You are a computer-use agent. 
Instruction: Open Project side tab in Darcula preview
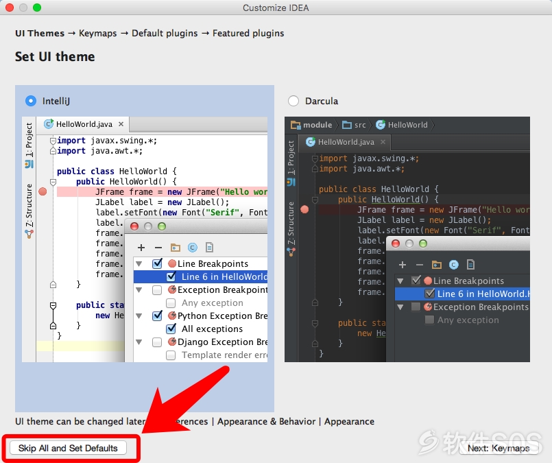[x=291, y=163]
